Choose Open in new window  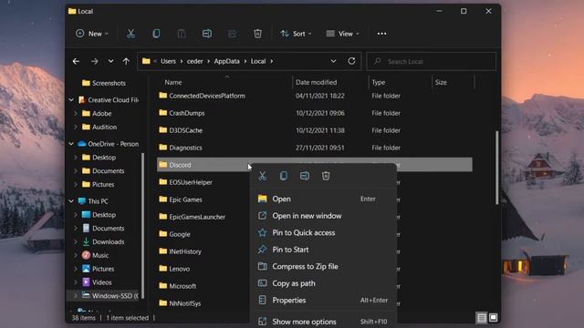pos(324,216)
